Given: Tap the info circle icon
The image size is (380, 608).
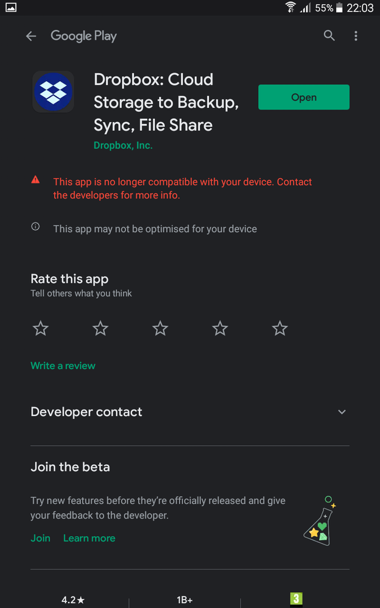Looking at the screenshot, I should coord(35,227).
